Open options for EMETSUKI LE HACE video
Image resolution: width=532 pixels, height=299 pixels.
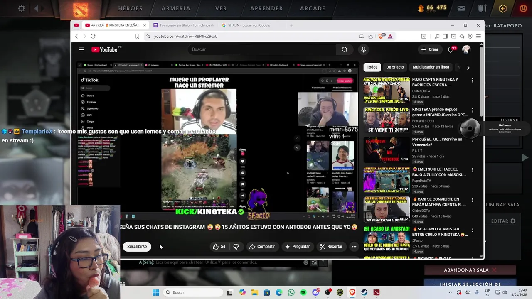tap(472, 170)
